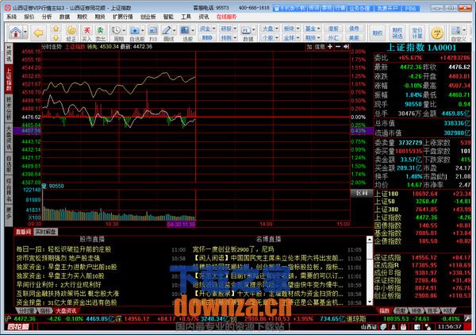This screenshot has width=476, height=335.
Task: Click the 周期 clock icon
Action: click(117, 30)
